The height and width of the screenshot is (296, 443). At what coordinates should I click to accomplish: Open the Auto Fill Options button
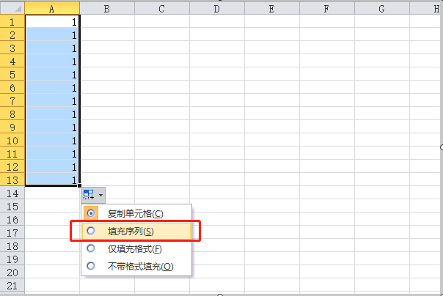[x=93, y=195]
